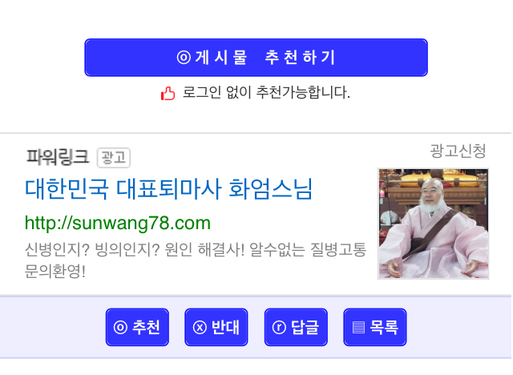Click the monk in pink robe thumbnail
Image resolution: width=513 pixels, height=375 pixels.
(x=433, y=224)
